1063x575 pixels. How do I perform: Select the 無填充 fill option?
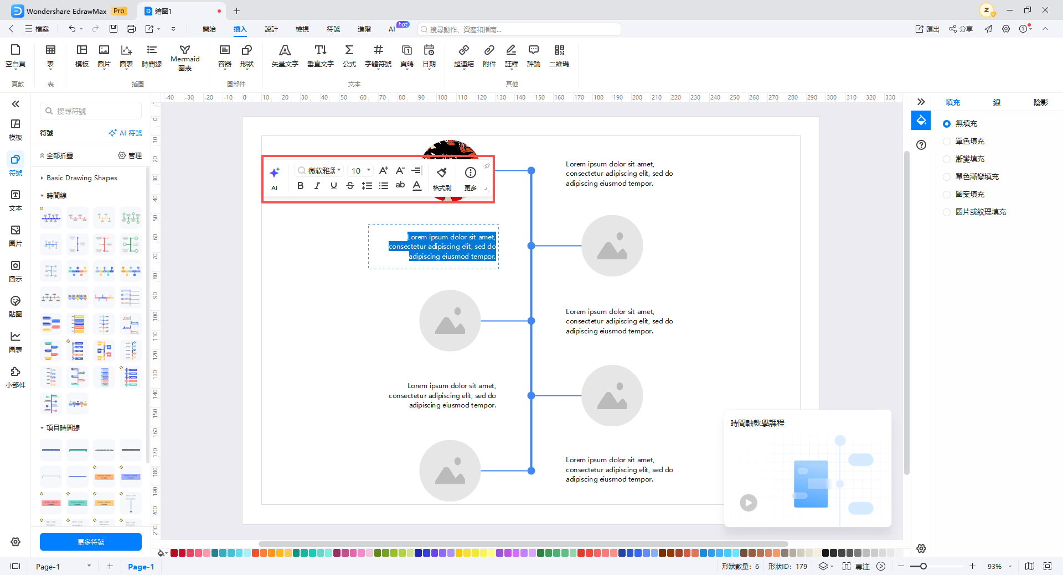tap(961, 124)
